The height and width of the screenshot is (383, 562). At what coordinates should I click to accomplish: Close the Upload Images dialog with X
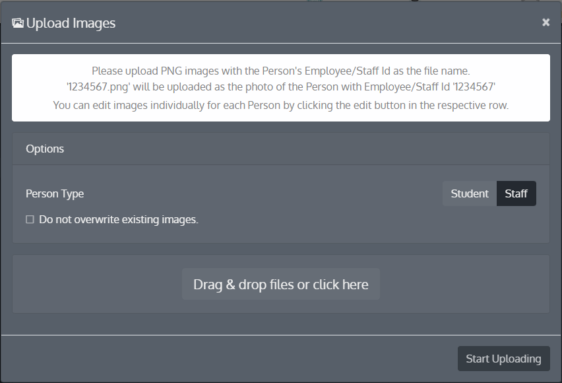546,22
